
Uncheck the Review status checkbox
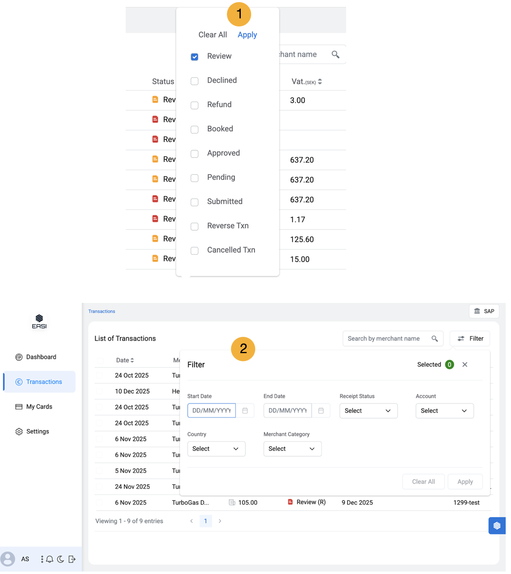tap(195, 57)
